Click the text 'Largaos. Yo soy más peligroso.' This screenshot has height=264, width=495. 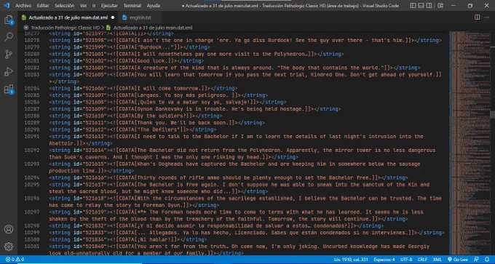pos(182,95)
